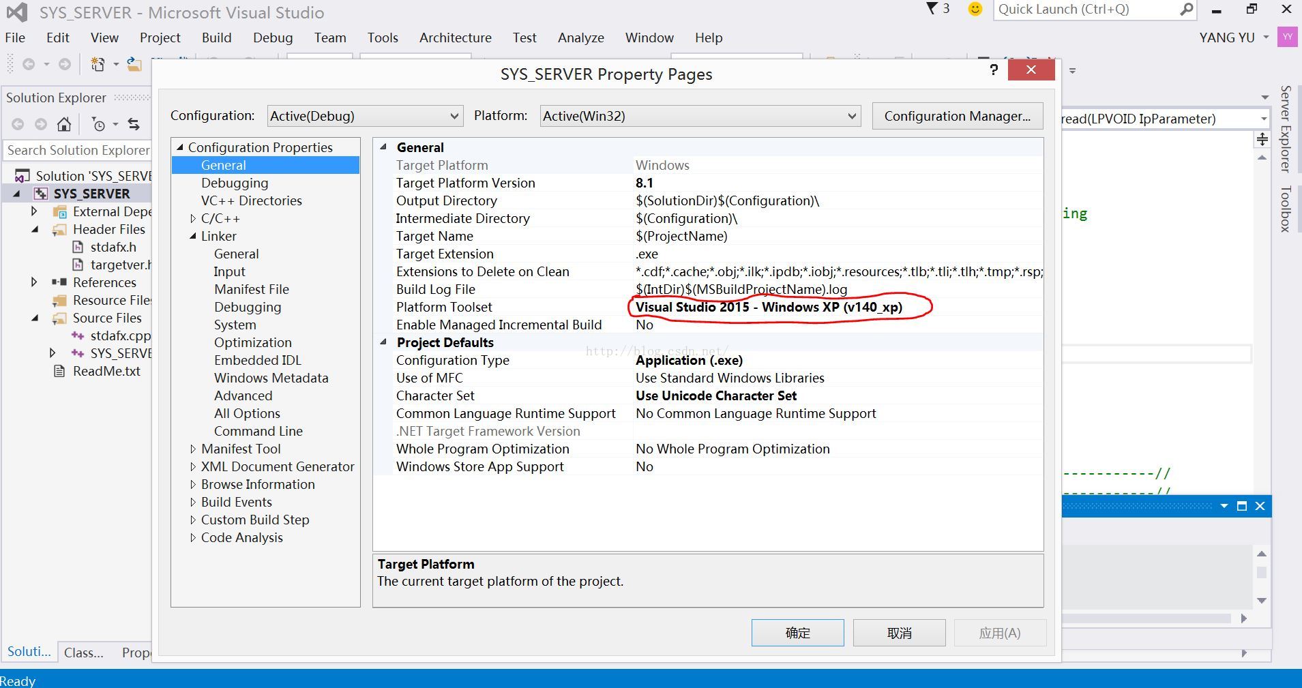Expand the XML Document Generator node

pos(193,466)
